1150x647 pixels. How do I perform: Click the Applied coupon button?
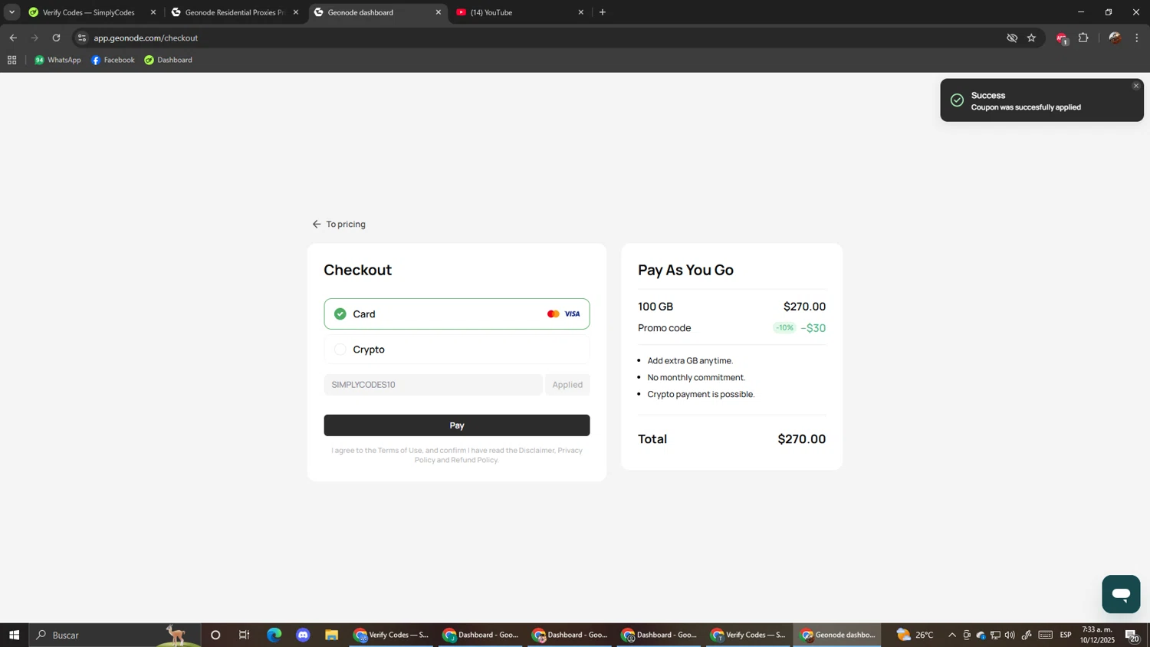[567, 385]
